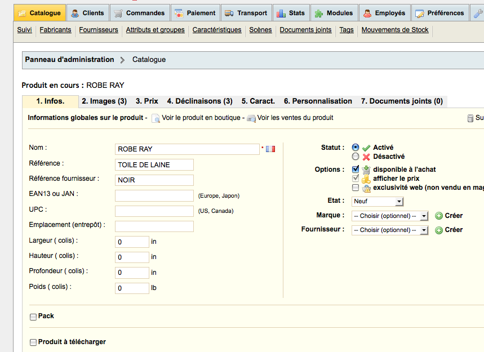Open the Documents joints submenu link
This screenshot has height=352, width=484.
[305, 30]
